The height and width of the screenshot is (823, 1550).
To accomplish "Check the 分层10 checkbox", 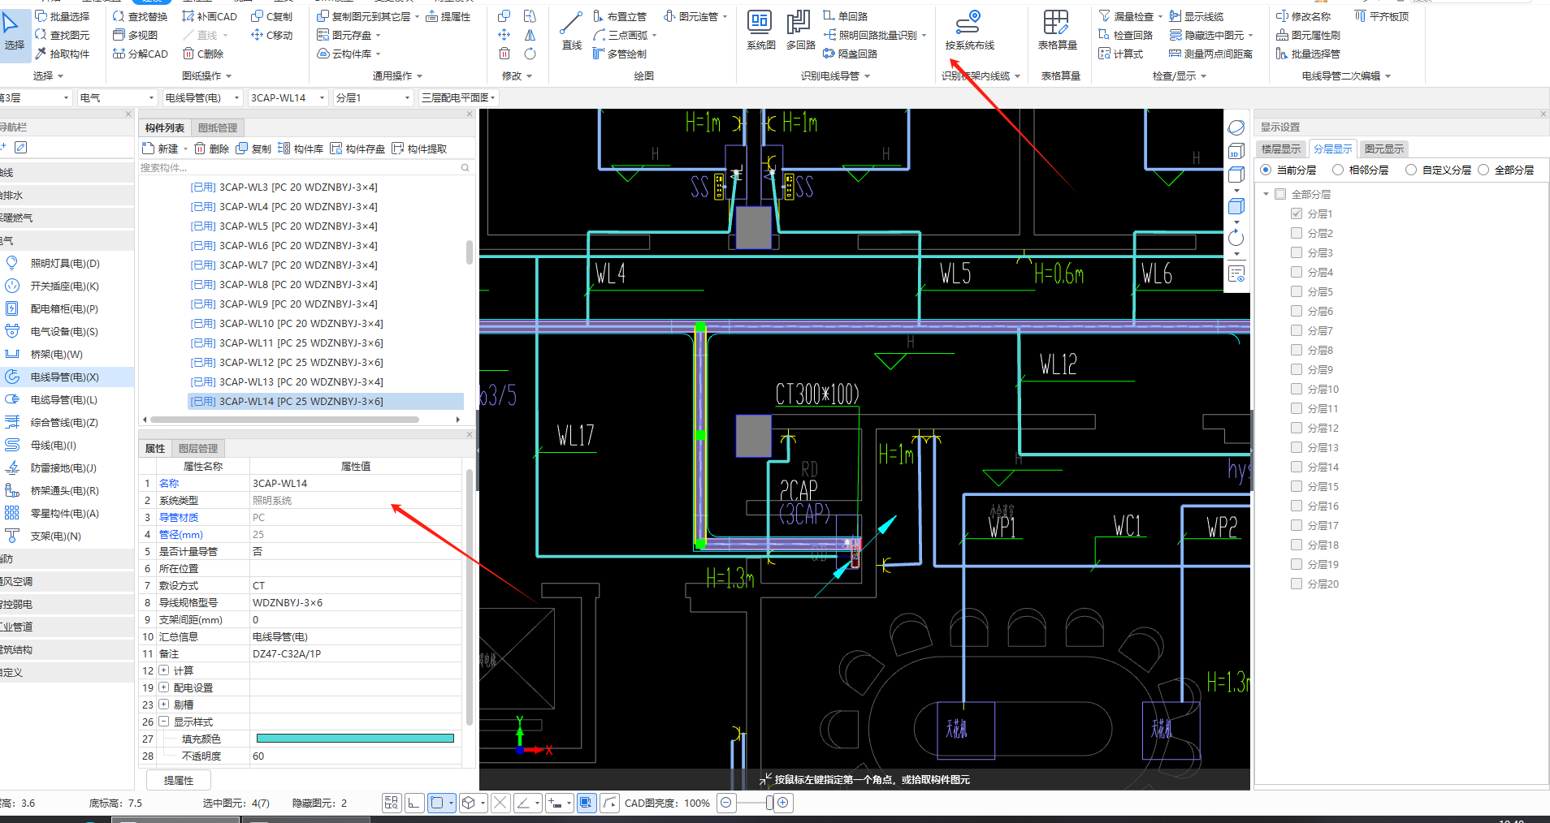I will (1297, 389).
